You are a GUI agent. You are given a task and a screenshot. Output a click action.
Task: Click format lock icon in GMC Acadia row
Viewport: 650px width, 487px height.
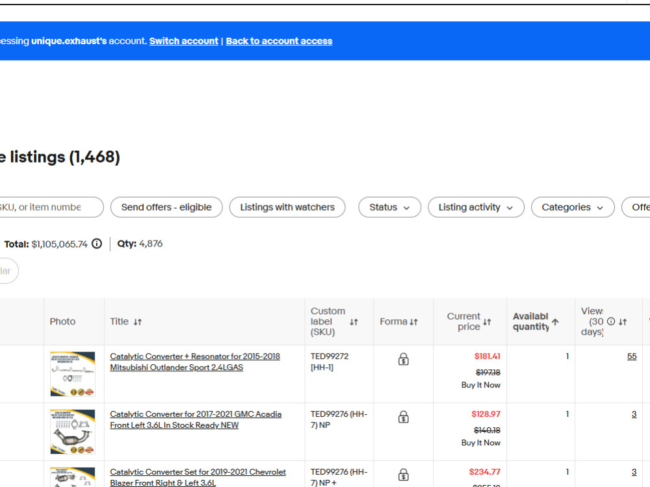pos(404,417)
